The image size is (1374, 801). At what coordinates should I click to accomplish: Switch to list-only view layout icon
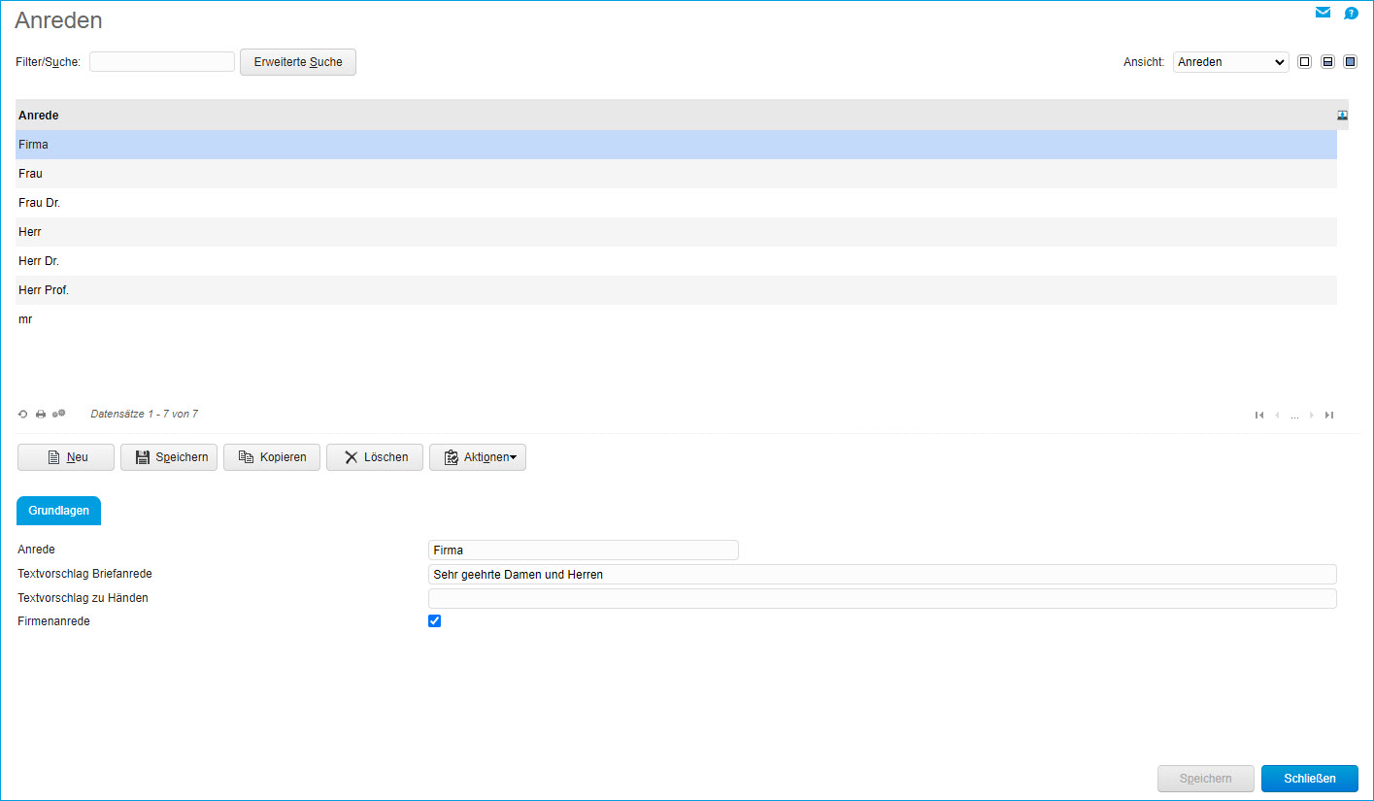(x=1304, y=62)
